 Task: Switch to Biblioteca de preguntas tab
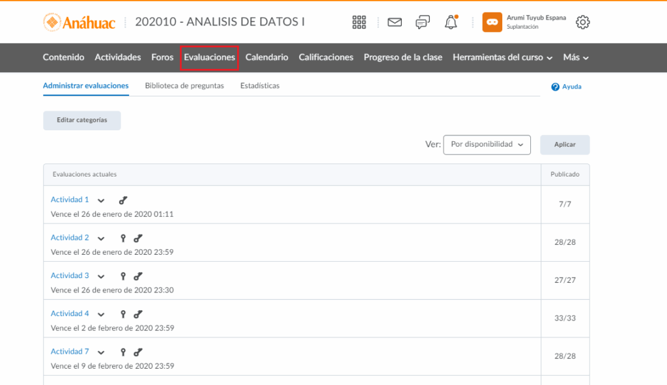(184, 85)
